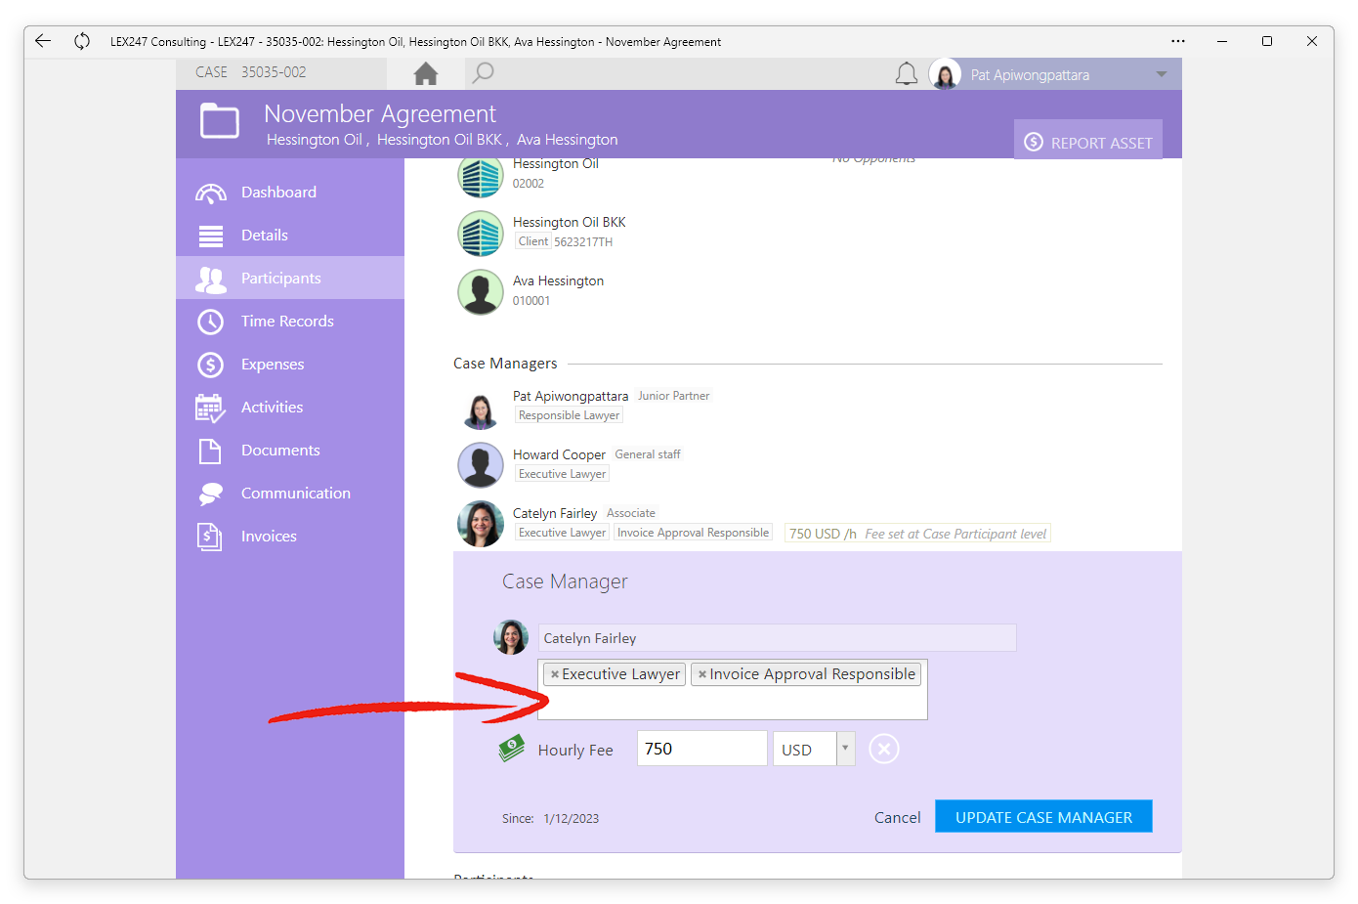Viewport: 1358px width, 904px height.
Task: Open the three-dots more options menu
Action: point(1178,41)
